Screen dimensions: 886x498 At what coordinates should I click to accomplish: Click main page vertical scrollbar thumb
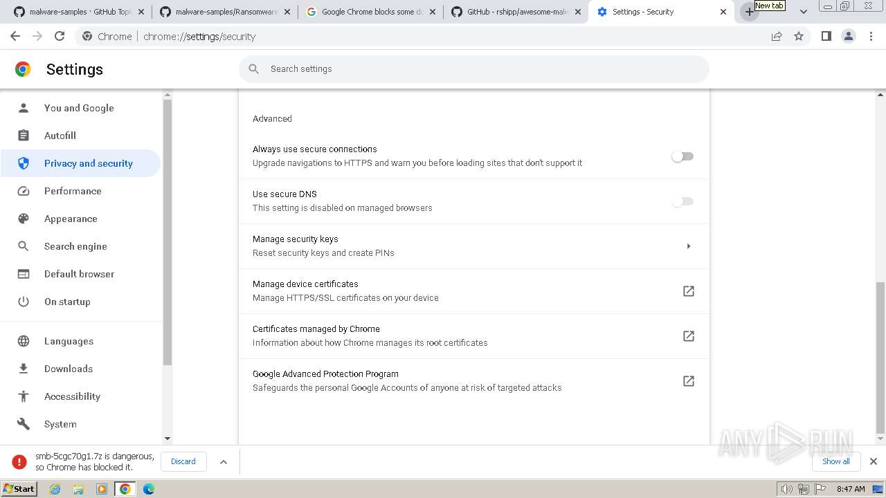[x=880, y=356]
